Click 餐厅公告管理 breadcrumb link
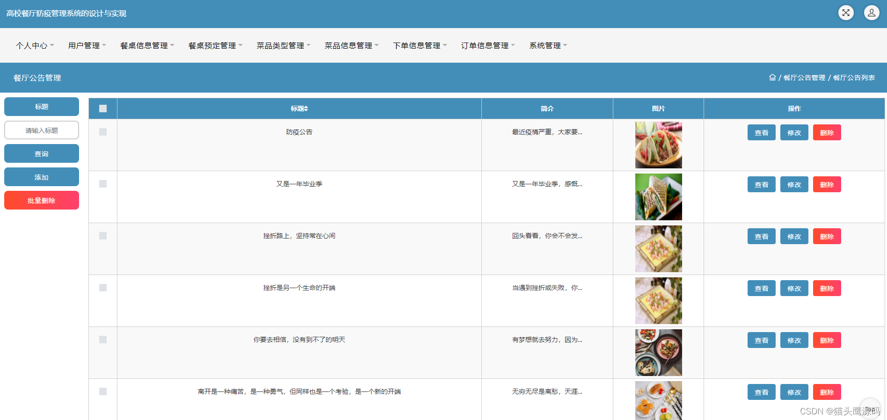 (805, 78)
